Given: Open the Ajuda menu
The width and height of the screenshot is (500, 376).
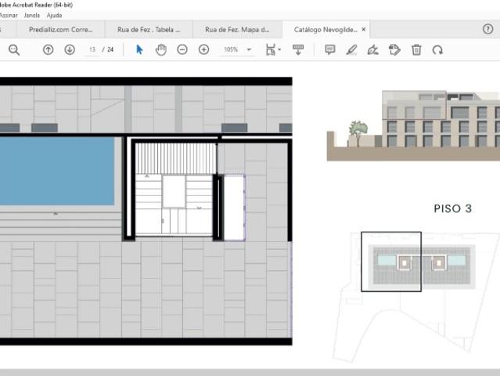Looking at the screenshot, I should pos(54,15).
